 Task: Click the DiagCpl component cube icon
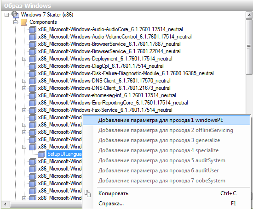[x=33, y=66]
